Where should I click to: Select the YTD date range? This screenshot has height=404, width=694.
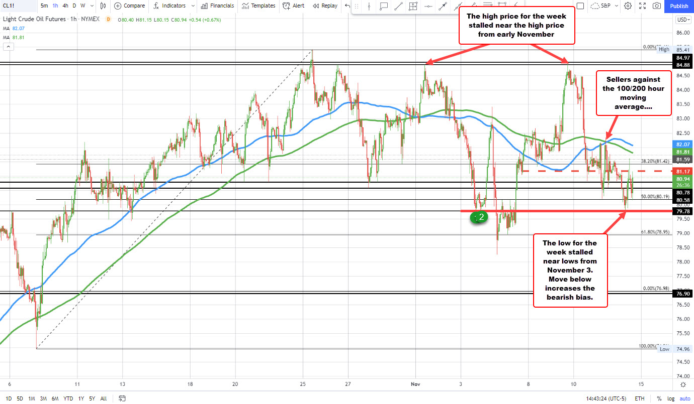tap(69, 398)
